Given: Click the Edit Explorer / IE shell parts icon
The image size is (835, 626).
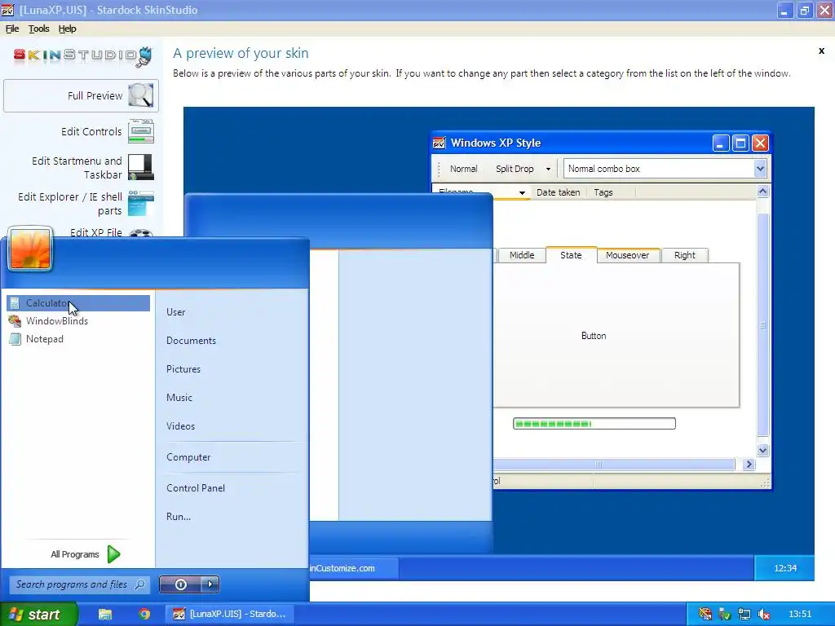Looking at the screenshot, I should (x=140, y=203).
